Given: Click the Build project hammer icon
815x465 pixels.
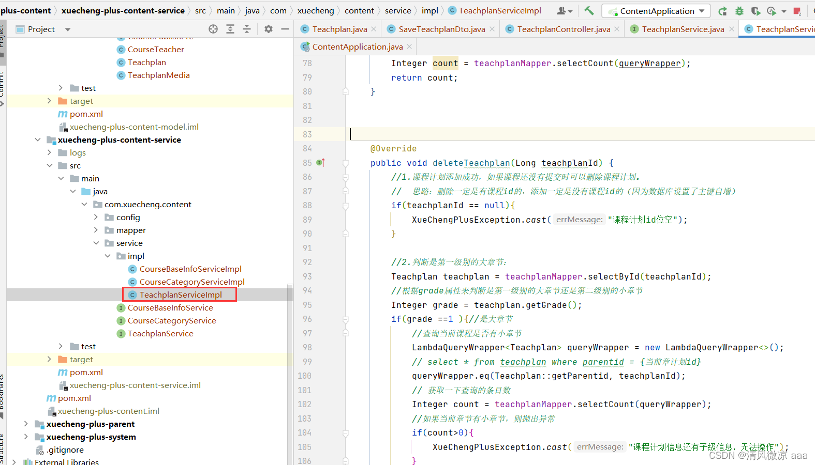Looking at the screenshot, I should coord(589,10).
